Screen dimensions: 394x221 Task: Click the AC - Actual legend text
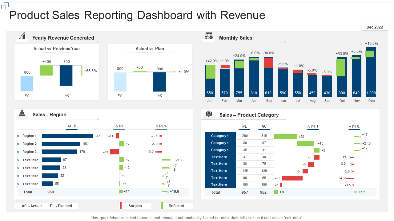click(32, 206)
